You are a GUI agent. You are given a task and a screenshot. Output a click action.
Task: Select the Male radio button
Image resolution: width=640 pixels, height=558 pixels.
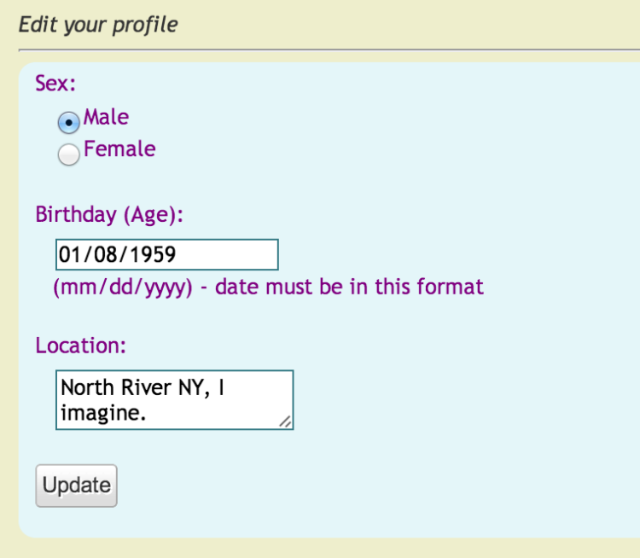click(68, 122)
